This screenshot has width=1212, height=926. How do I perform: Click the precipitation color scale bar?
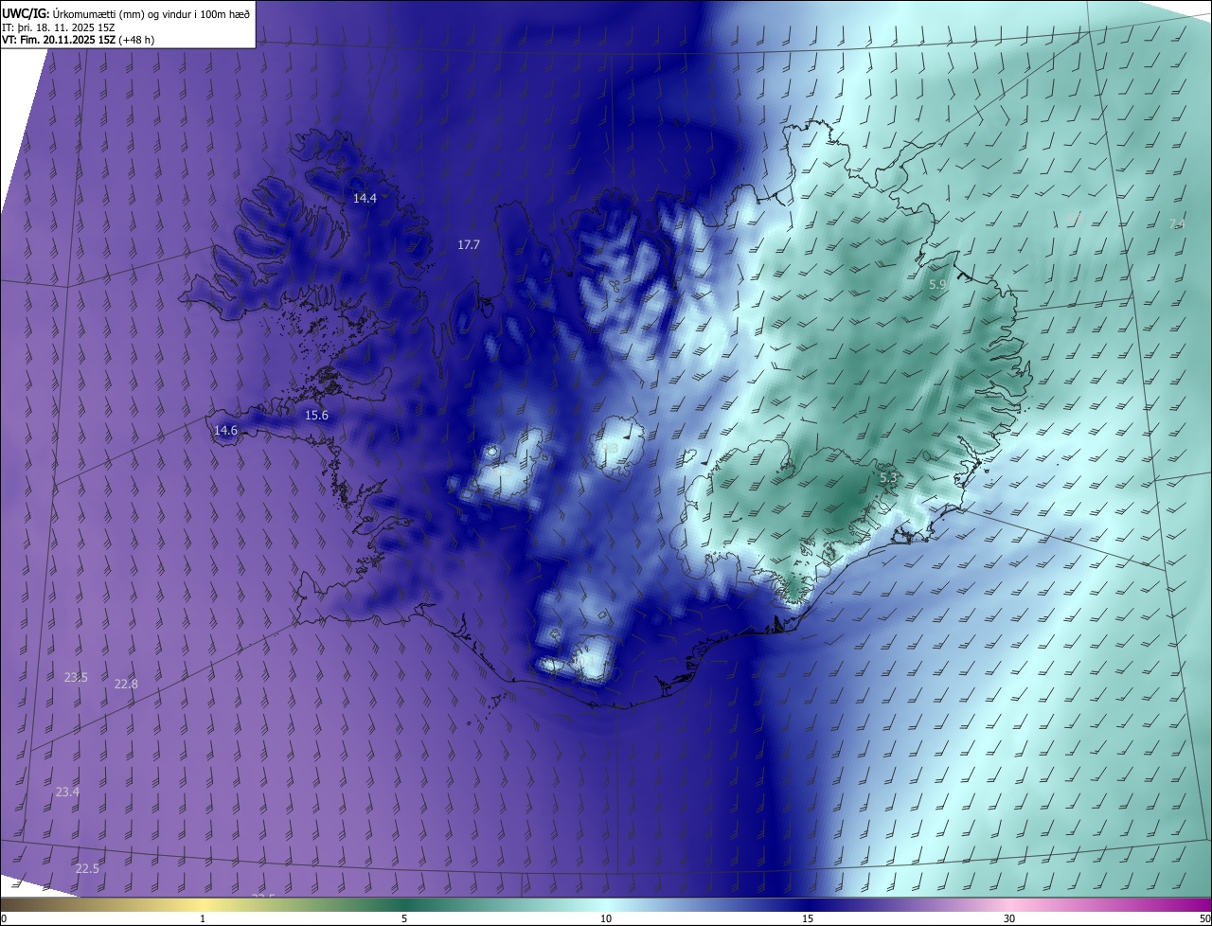[x=606, y=904]
